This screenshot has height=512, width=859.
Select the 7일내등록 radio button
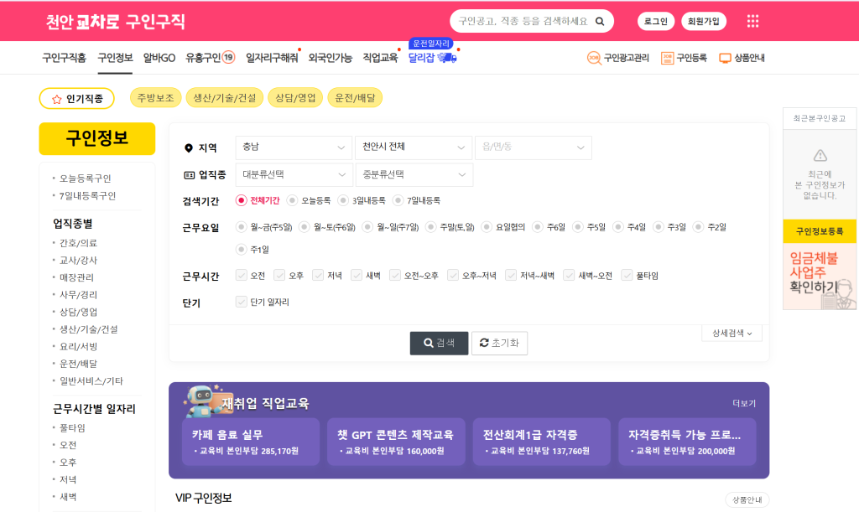click(398, 200)
